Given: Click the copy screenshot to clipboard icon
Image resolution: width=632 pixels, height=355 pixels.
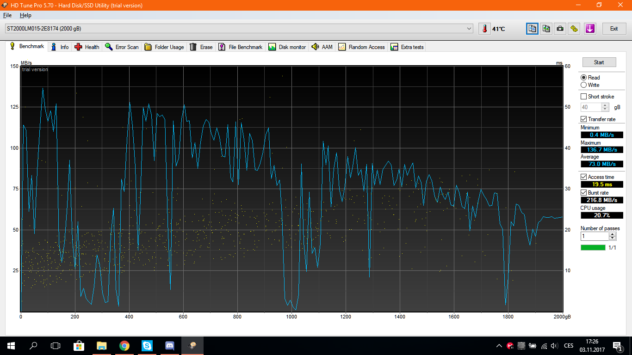Looking at the screenshot, I should click(x=546, y=29).
